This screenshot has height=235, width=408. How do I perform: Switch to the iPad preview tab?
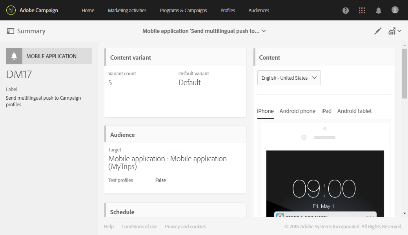point(326,111)
